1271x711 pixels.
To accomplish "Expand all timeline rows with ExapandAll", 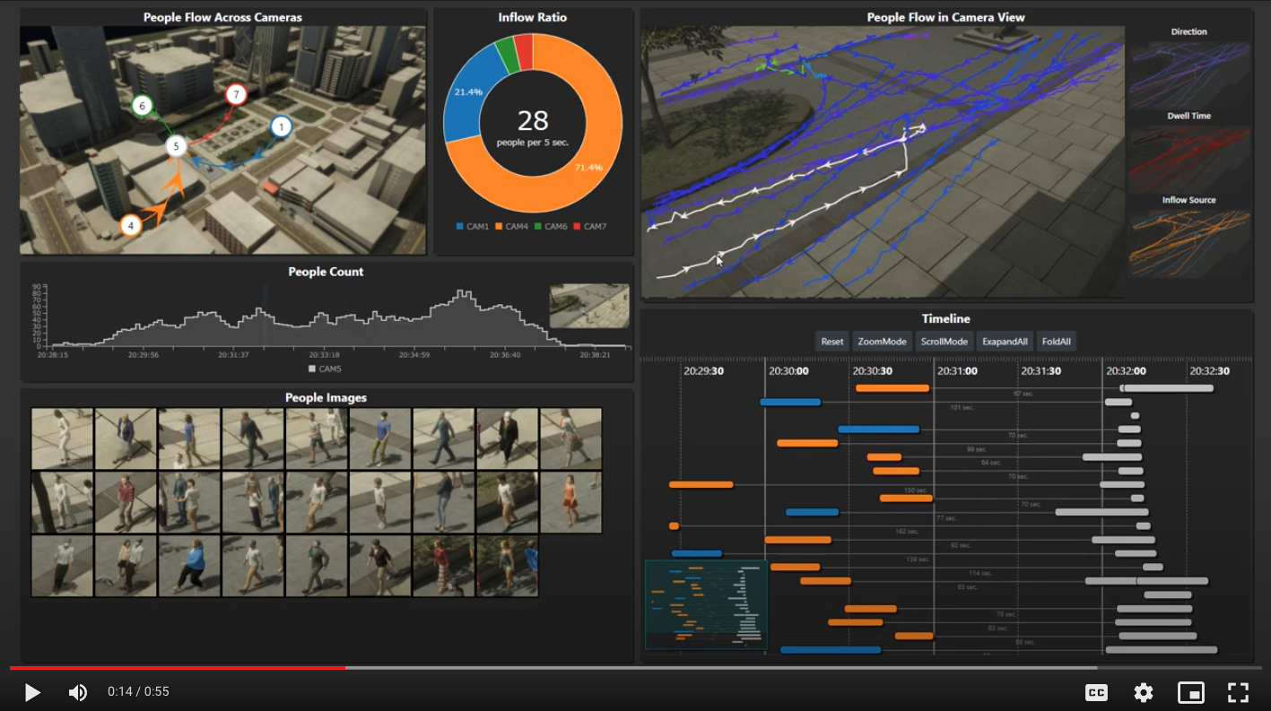I will point(1004,342).
